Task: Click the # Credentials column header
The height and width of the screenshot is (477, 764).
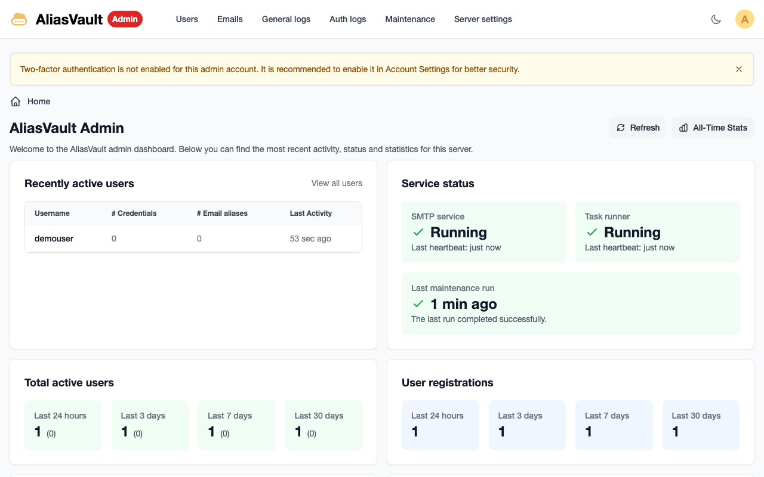Action: tap(134, 213)
